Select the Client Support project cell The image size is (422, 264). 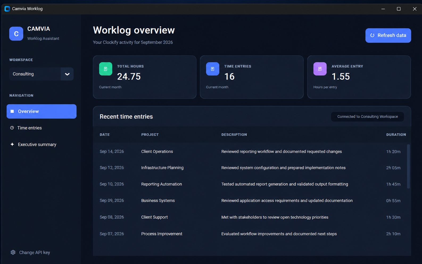pyautogui.click(x=154, y=217)
